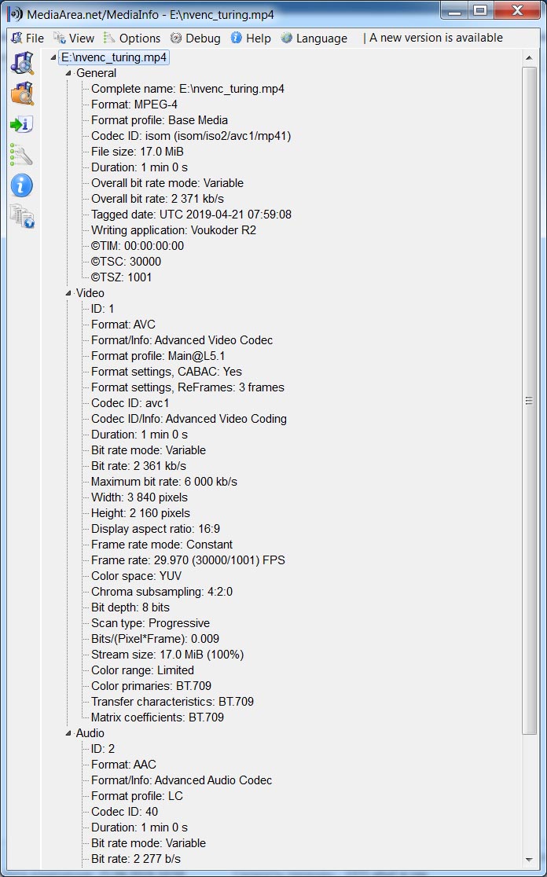Click the MediaInfo title bar app icon
The height and width of the screenshot is (877, 547).
[x=15, y=14]
